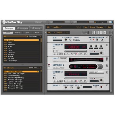The image size is (115, 115).
Task: Click the Compare button
Action: (x=100, y=27)
